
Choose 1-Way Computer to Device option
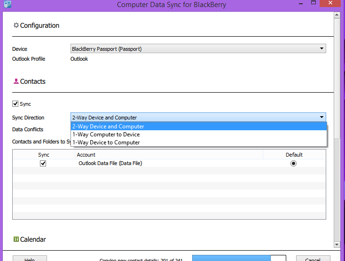click(x=199, y=134)
